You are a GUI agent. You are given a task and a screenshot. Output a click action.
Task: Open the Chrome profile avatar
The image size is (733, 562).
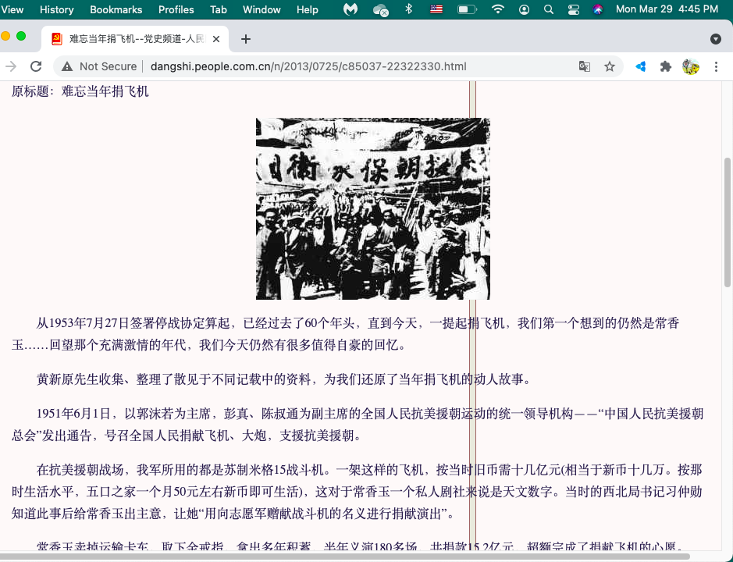(x=690, y=66)
